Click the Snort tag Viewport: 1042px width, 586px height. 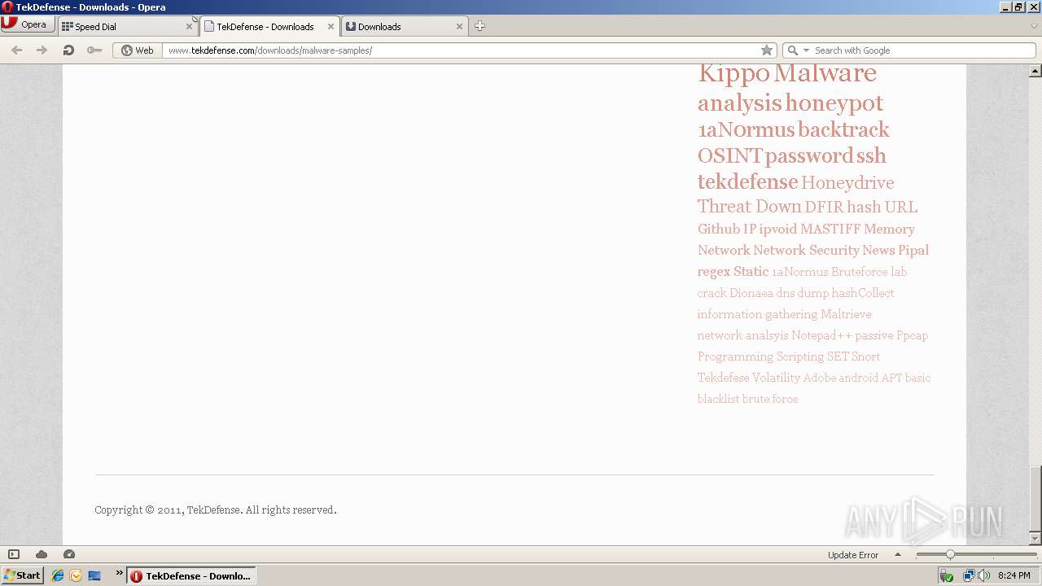coord(865,356)
